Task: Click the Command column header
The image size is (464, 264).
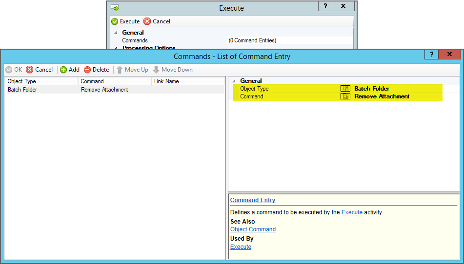Action: (x=115, y=81)
